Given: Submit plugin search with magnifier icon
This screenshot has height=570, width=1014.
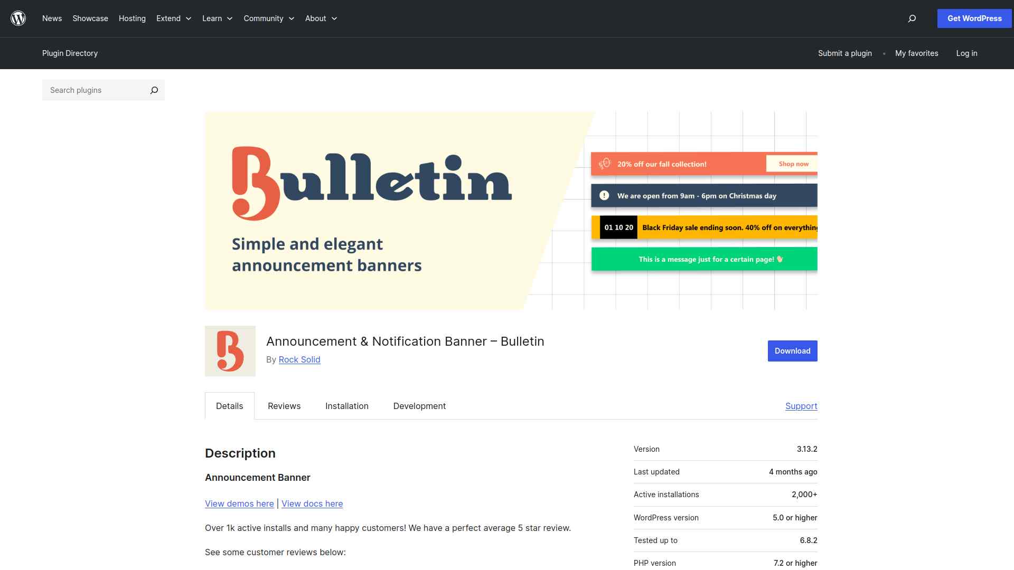Looking at the screenshot, I should click(x=154, y=90).
